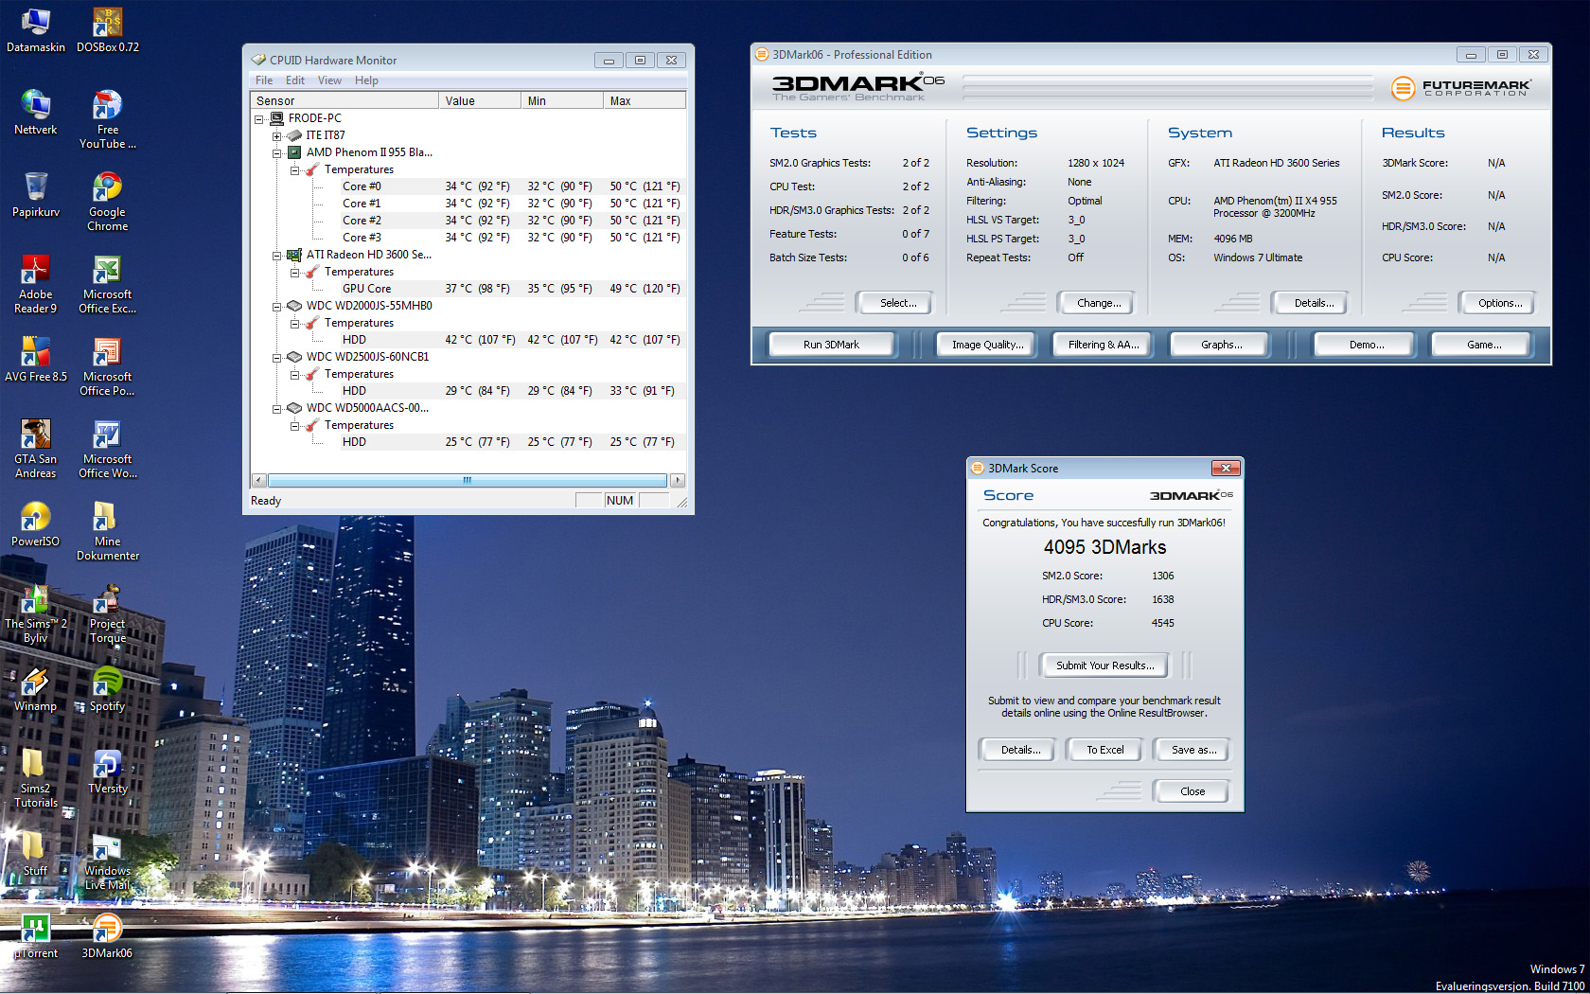Launch Spotify desktop shortcut
The height and width of the screenshot is (994, 1590).
point(108,688)
